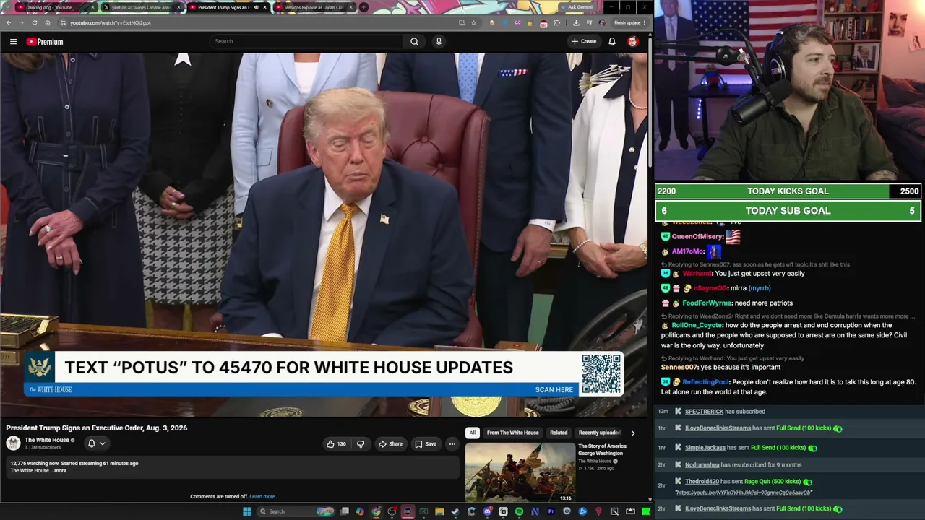Open a new browser tab
The image size is (925, 520).
tap(363, 7)
